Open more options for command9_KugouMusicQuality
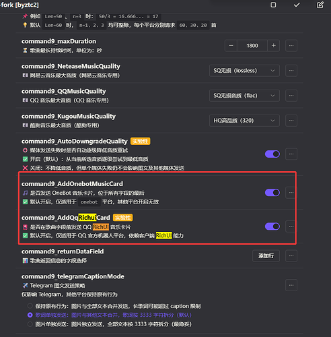 tap(291, 121)
